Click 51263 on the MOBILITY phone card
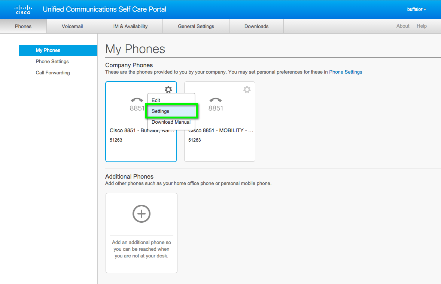441x284 pixels. coord(195,140)
